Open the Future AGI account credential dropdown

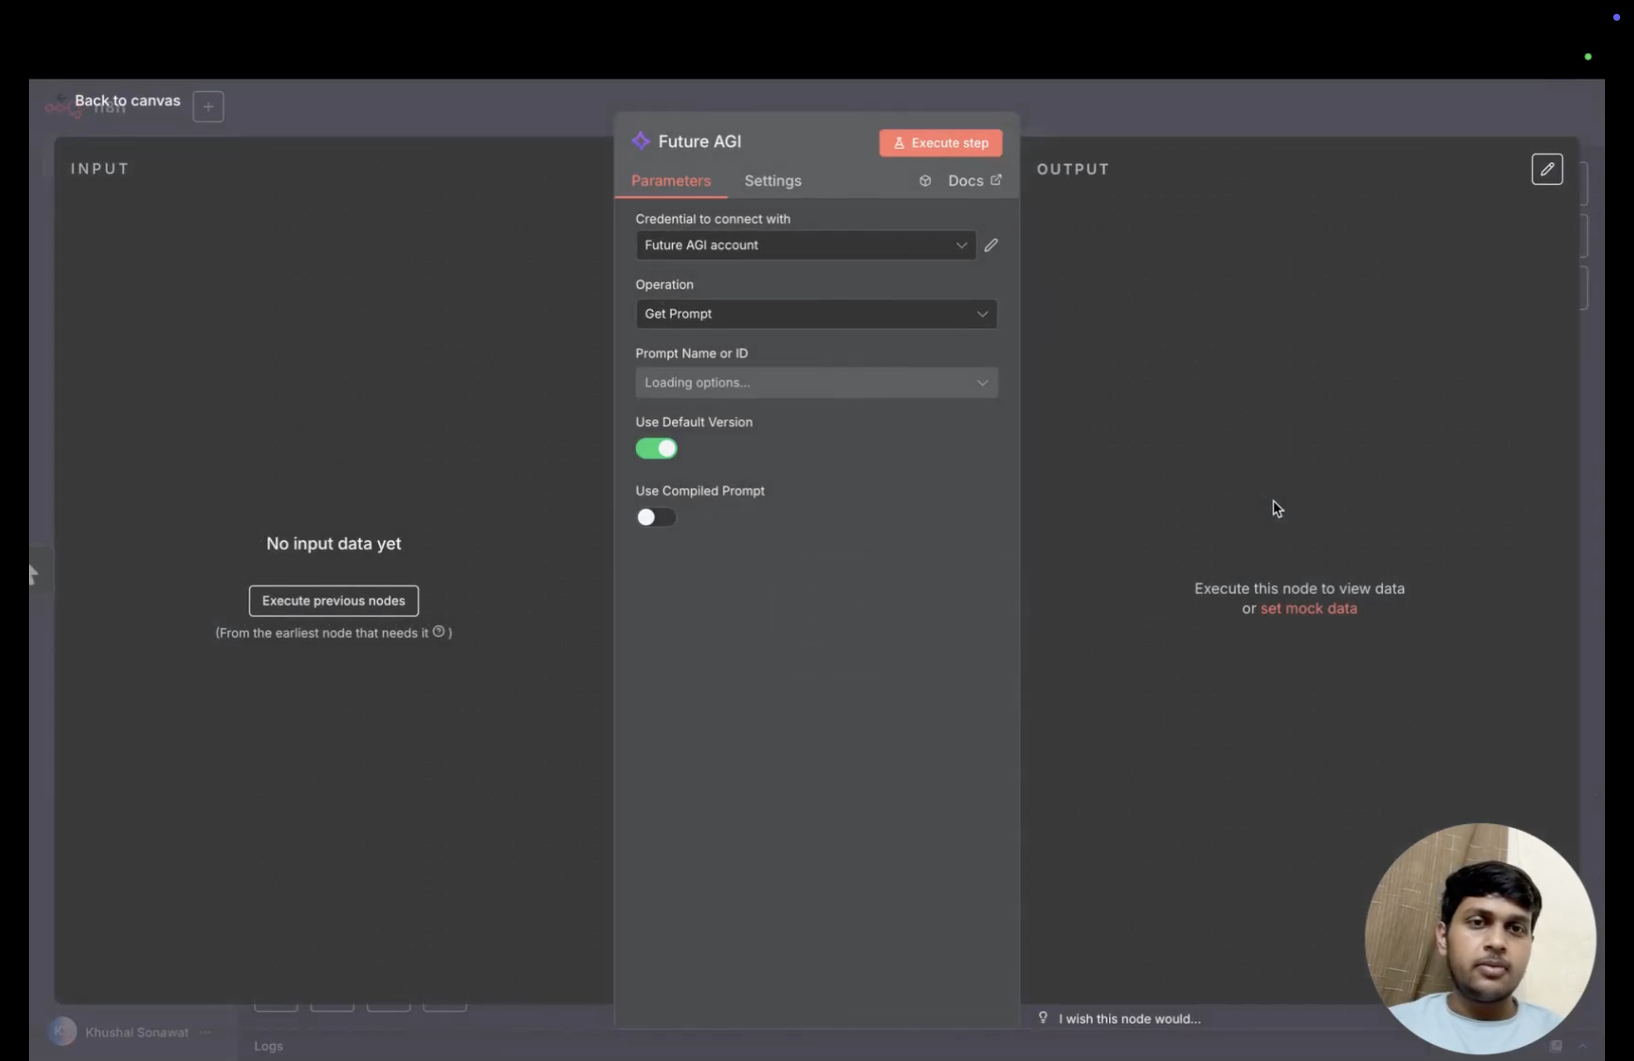pyautogui.click(x=805, y=245)
